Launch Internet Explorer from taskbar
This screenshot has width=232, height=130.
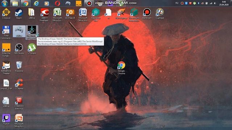(36, 3)
